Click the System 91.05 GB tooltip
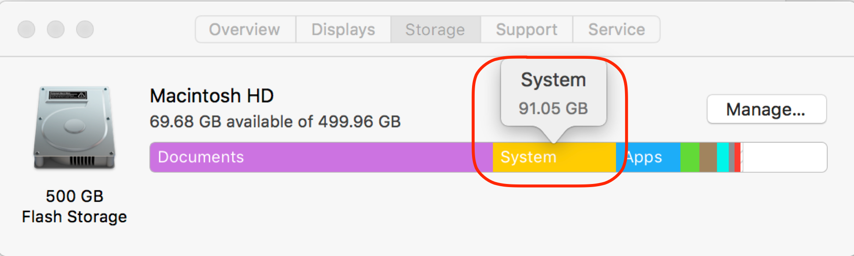This screenshot has width=854, height=256. coord(553,94)
